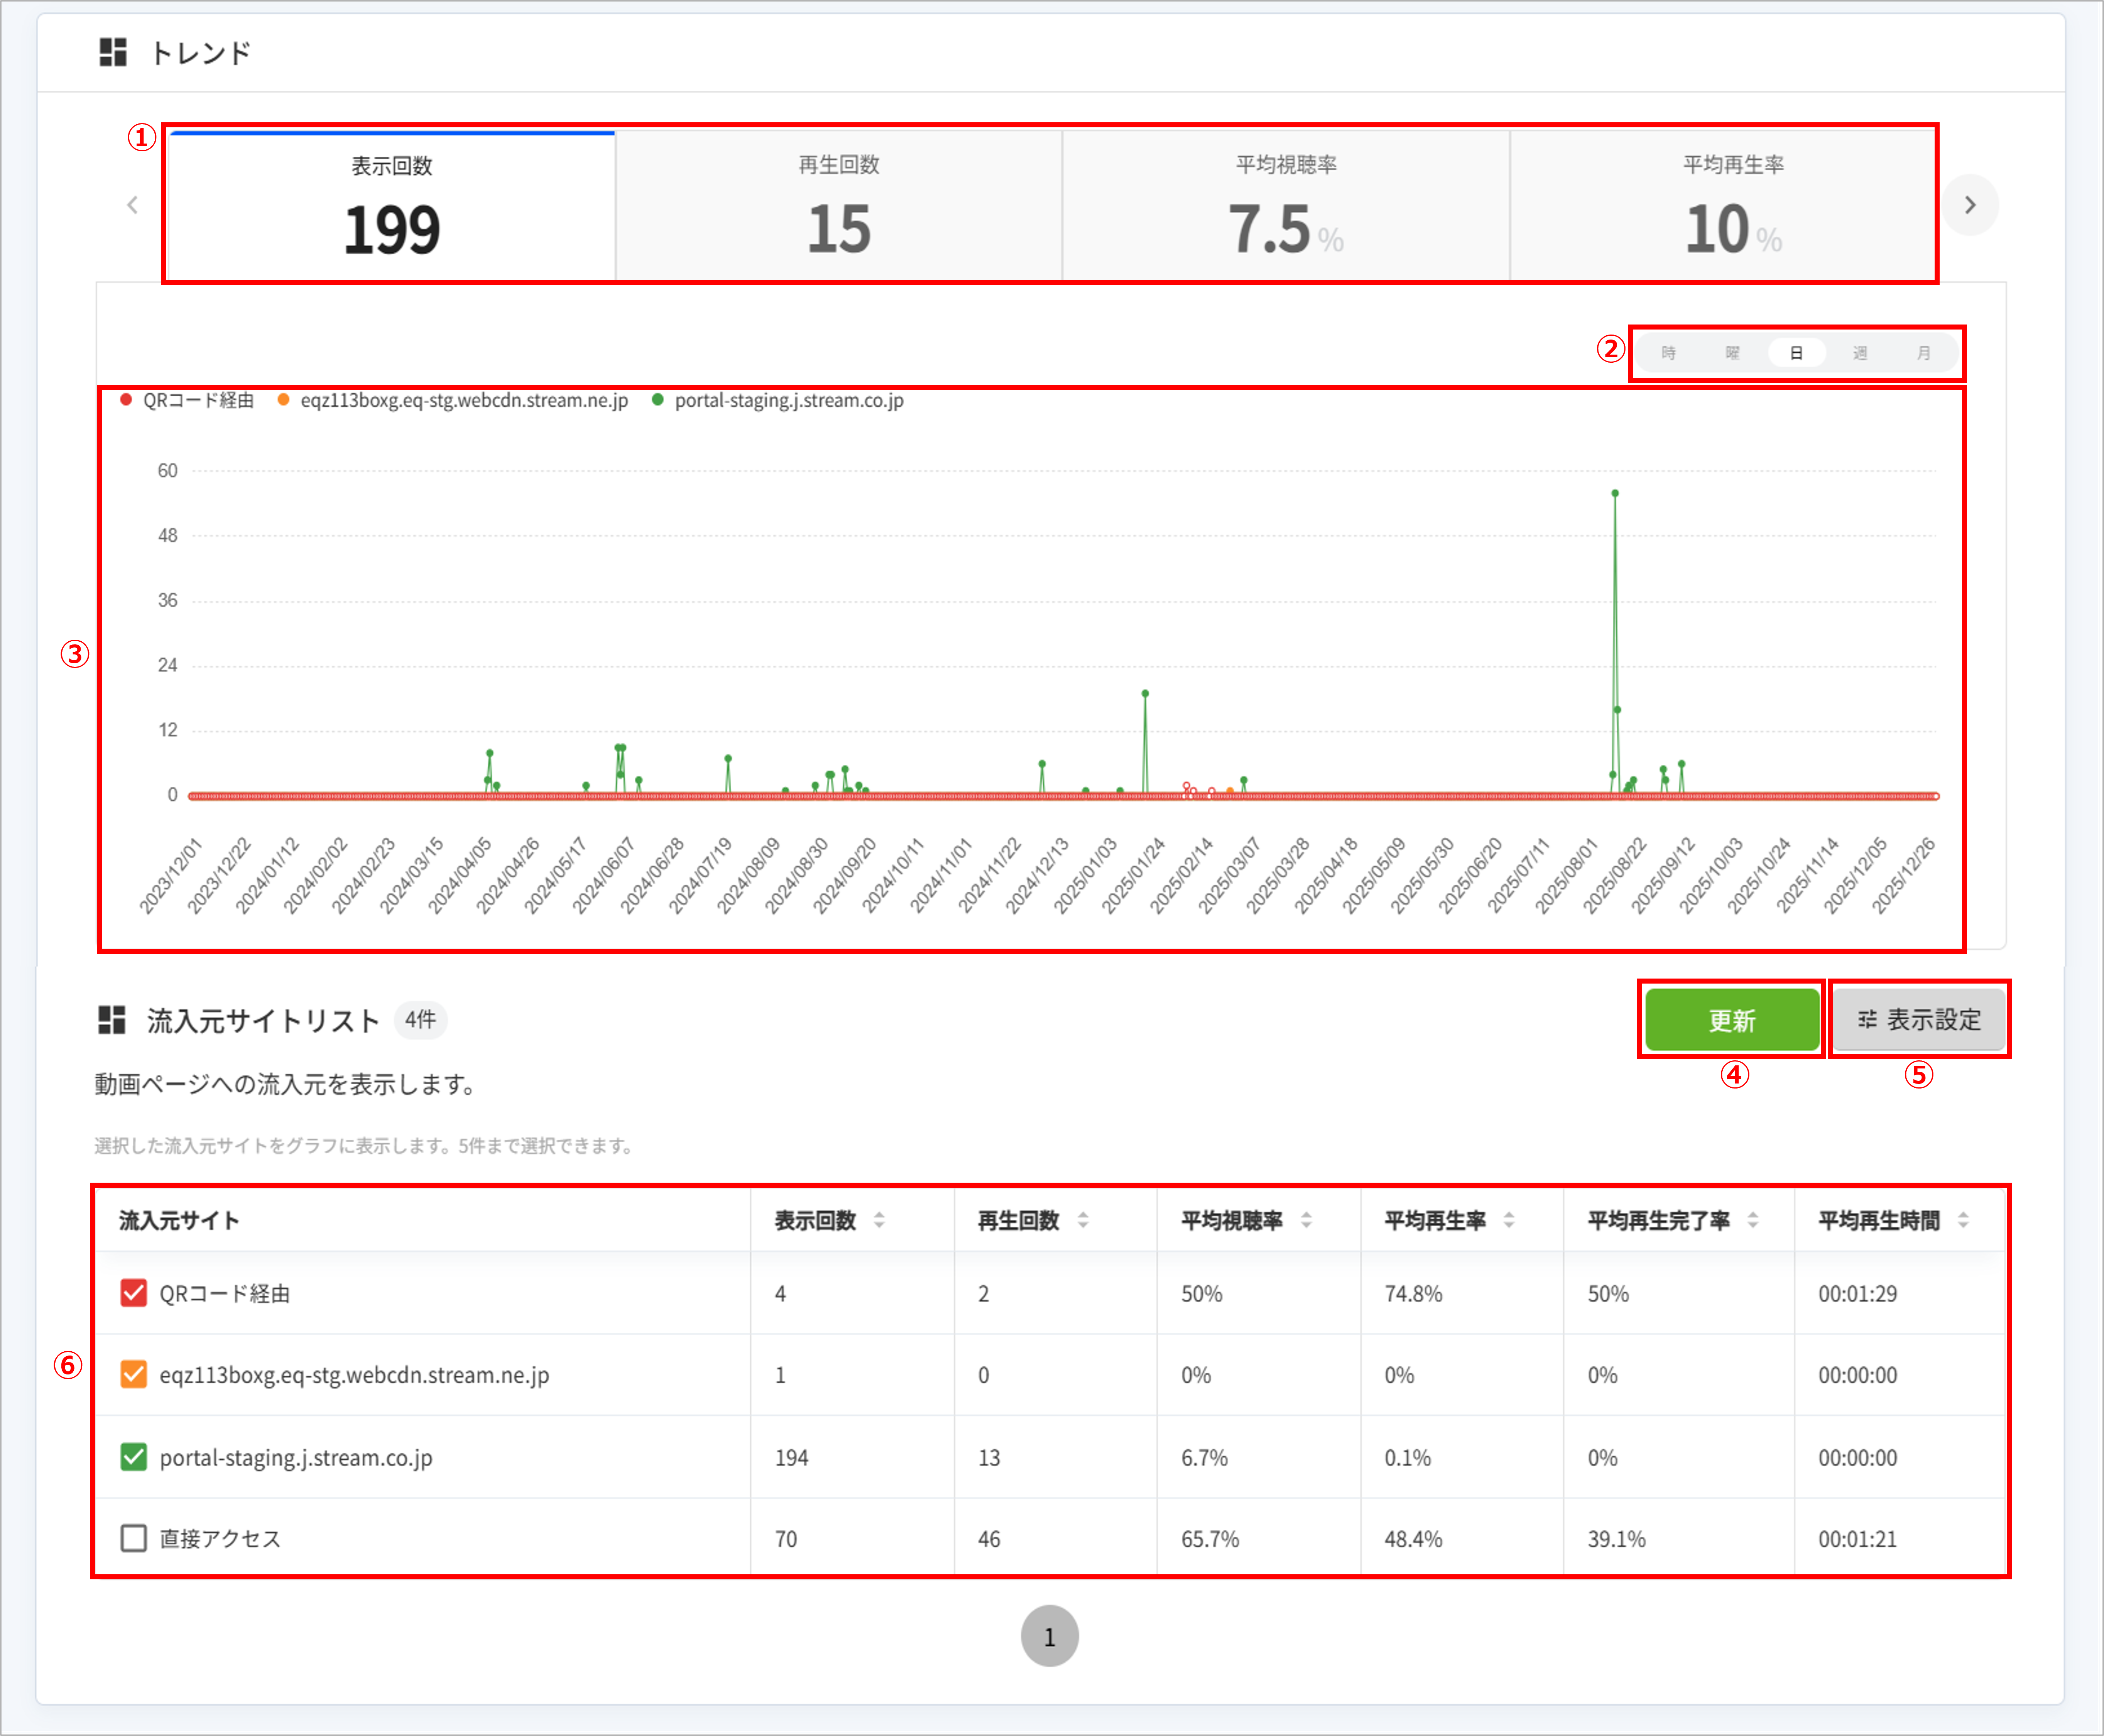Image resolution: width=2104 pixels, height=1736 pixels.
Task: Switch chart granularity to 曜 (weekday)
Action: 1732,353
